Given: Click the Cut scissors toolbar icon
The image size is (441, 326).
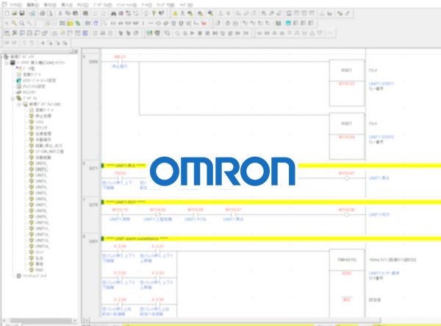Looking at the screenshot, I should 60,13.
